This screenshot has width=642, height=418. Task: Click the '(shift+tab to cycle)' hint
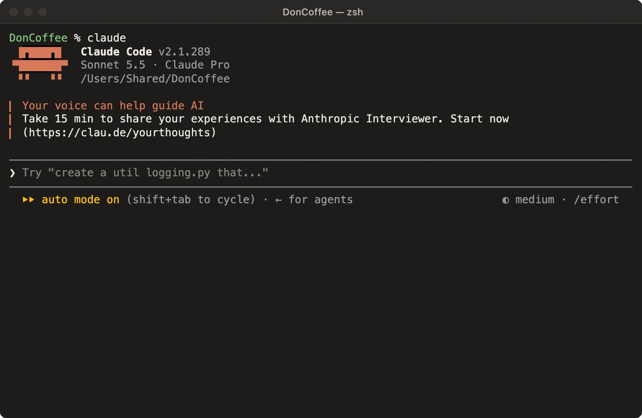(x=191, y=199)
